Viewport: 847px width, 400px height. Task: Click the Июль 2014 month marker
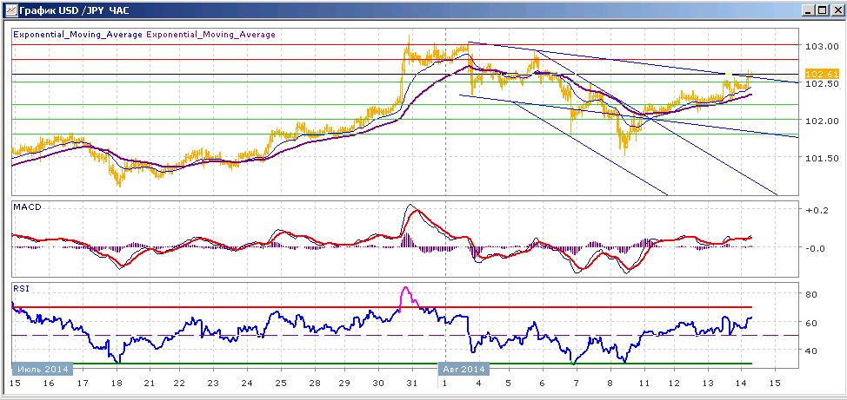click(43, 370)
